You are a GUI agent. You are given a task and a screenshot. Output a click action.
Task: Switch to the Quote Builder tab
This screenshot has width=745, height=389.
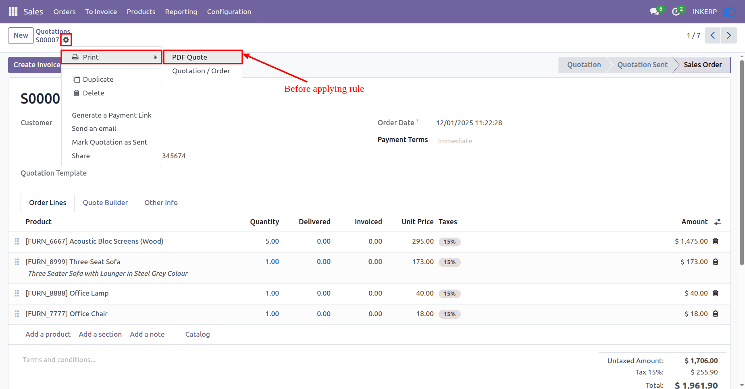105,203
